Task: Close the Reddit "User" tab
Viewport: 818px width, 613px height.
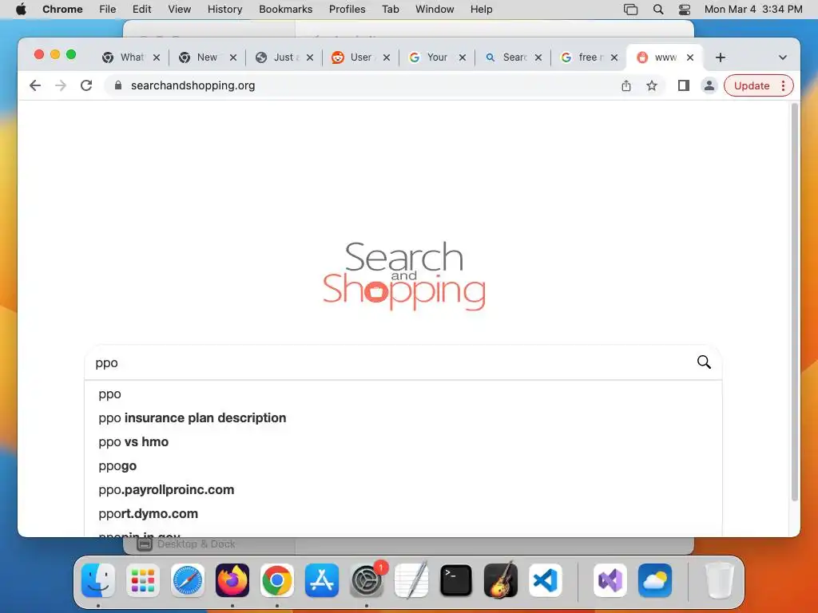Action: pyautogui.click(x=387, y=57)
